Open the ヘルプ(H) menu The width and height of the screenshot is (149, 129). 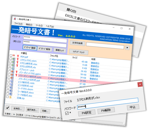pos(50,27)
